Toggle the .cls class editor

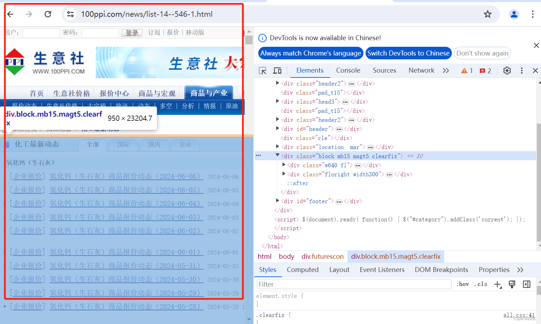click(481, 284)
